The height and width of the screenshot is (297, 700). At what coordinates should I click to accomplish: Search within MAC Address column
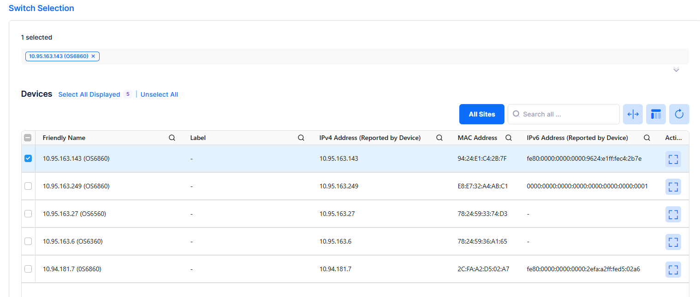pyautogui.click(x=509, y=138)
